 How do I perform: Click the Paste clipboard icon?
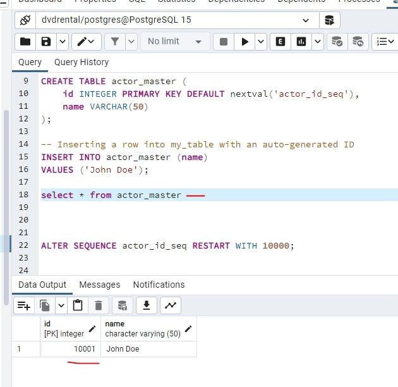[x=78, y=305]
